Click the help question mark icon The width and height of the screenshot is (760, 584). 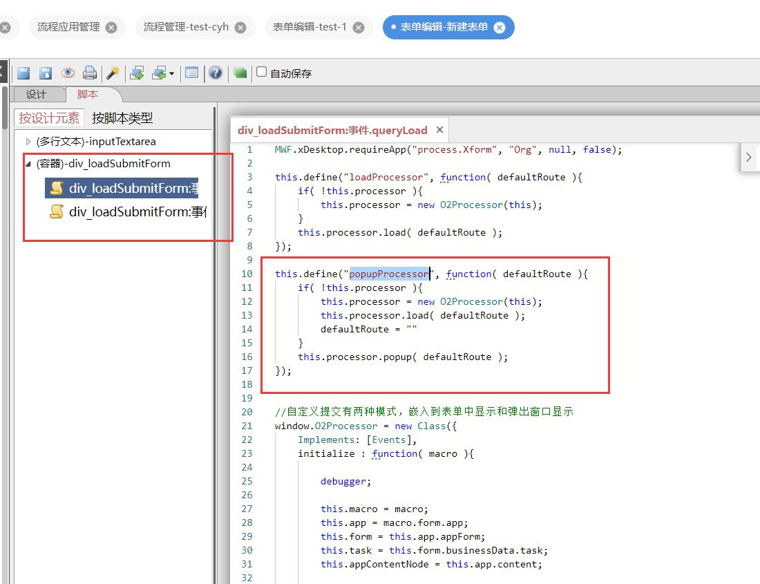(216, 73)
